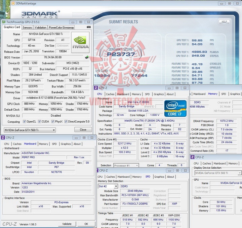242x228 pixels.
Task: Click the NVIDIA logo in GPU-Z
Action: click(x=80, y=41)
